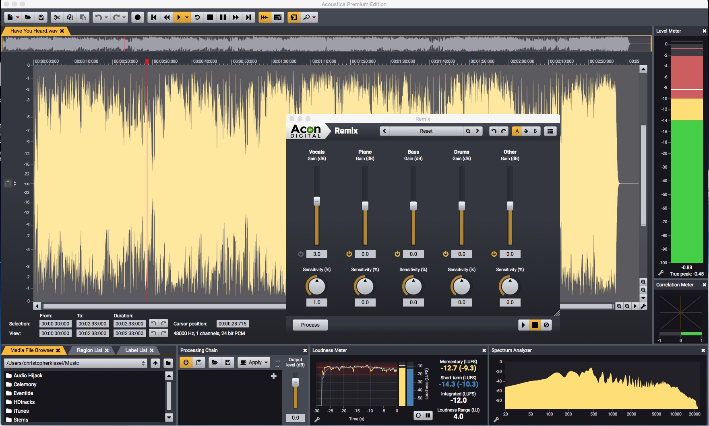Viewport: 709px width, 426px height.
Task: Click the Vocals sensitivity knob
Action: (x=317, y=286)
